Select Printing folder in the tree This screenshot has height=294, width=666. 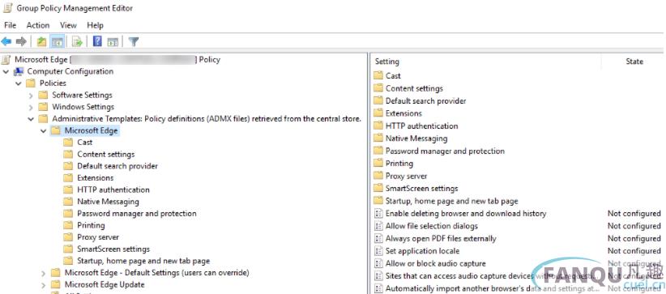pyautogui.click(x=91, y=226)
